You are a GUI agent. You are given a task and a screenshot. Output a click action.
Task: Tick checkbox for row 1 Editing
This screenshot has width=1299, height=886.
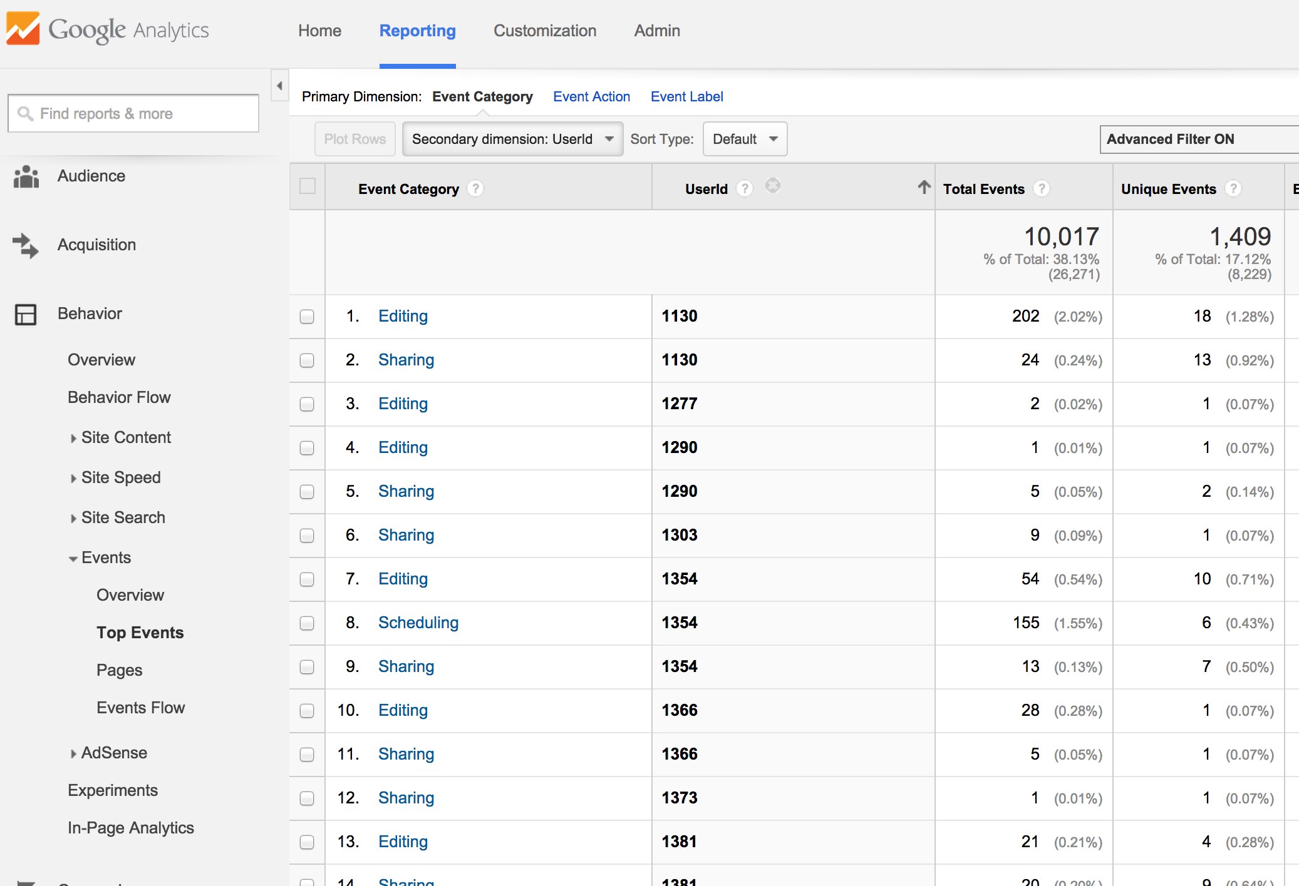click(x=307, y=317)
